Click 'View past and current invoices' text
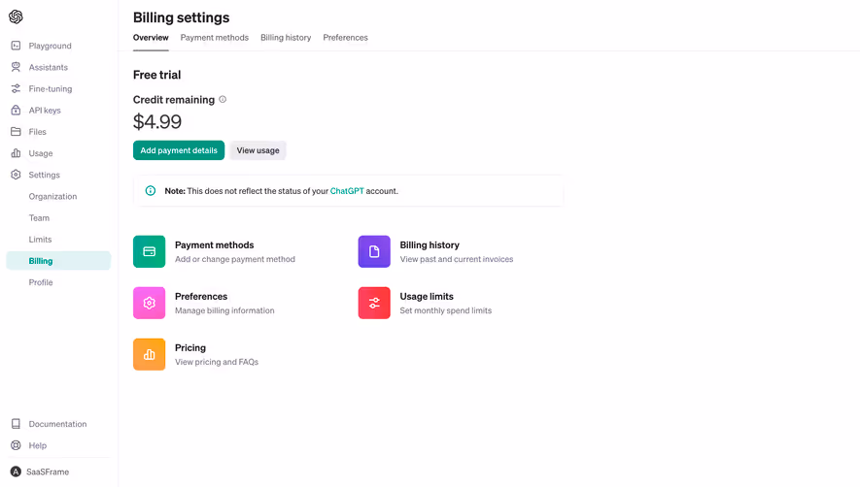Viewport: 860px width, 487px height. point(457,259)
